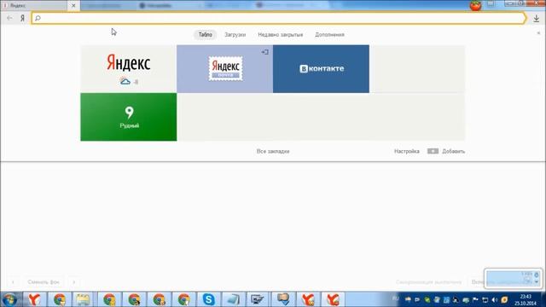This screenshot has height=307, width=546.
Task: Open the Загрузки tab
Action: tap(235, 34)
